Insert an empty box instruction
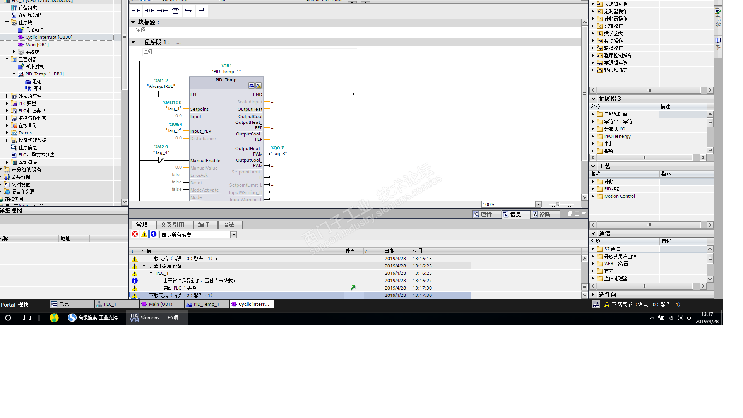This screenshot has height=418, width=743. [176, 11]
